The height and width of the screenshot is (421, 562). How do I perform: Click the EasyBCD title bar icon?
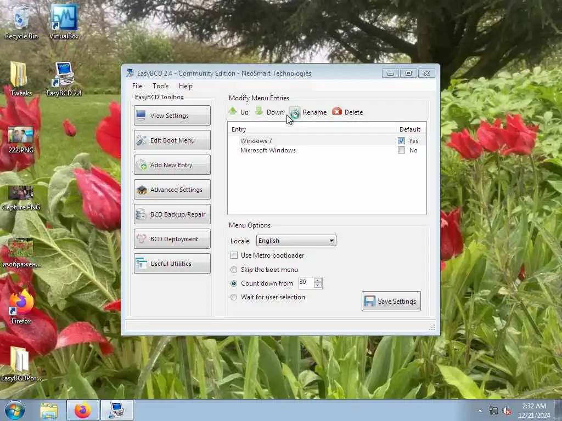[130, 73]
